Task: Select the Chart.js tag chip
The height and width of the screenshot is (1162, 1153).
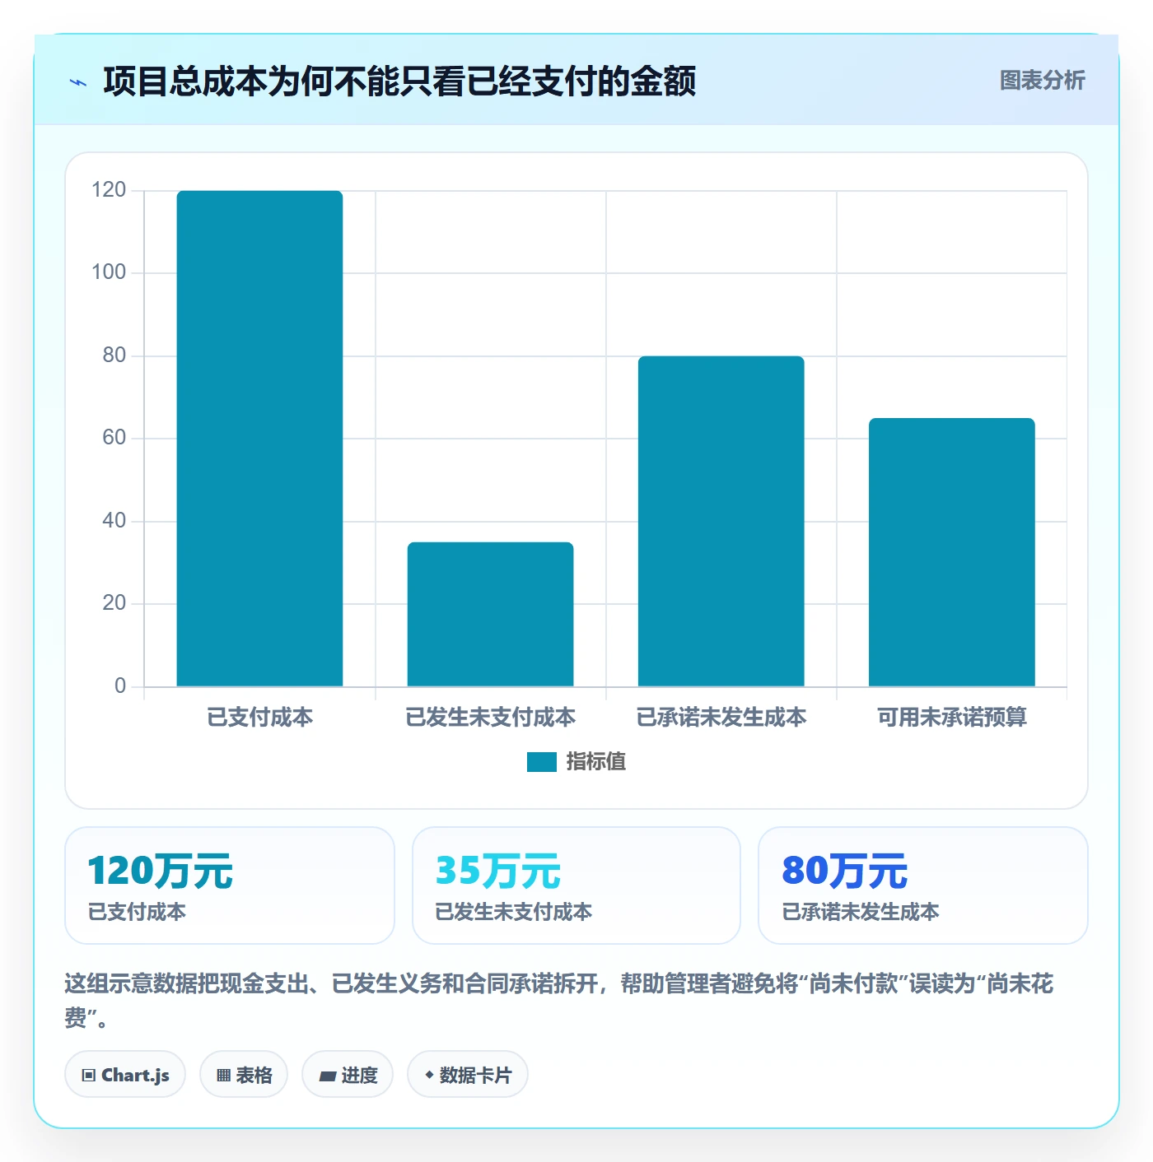Action: click(x=125, y=1075)
